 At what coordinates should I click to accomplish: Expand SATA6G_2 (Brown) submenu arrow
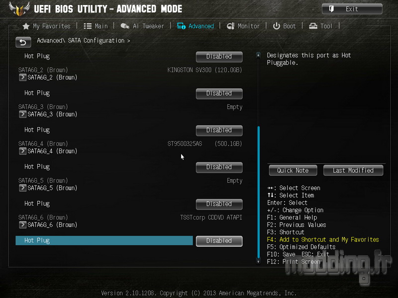(x=22, y=77)
